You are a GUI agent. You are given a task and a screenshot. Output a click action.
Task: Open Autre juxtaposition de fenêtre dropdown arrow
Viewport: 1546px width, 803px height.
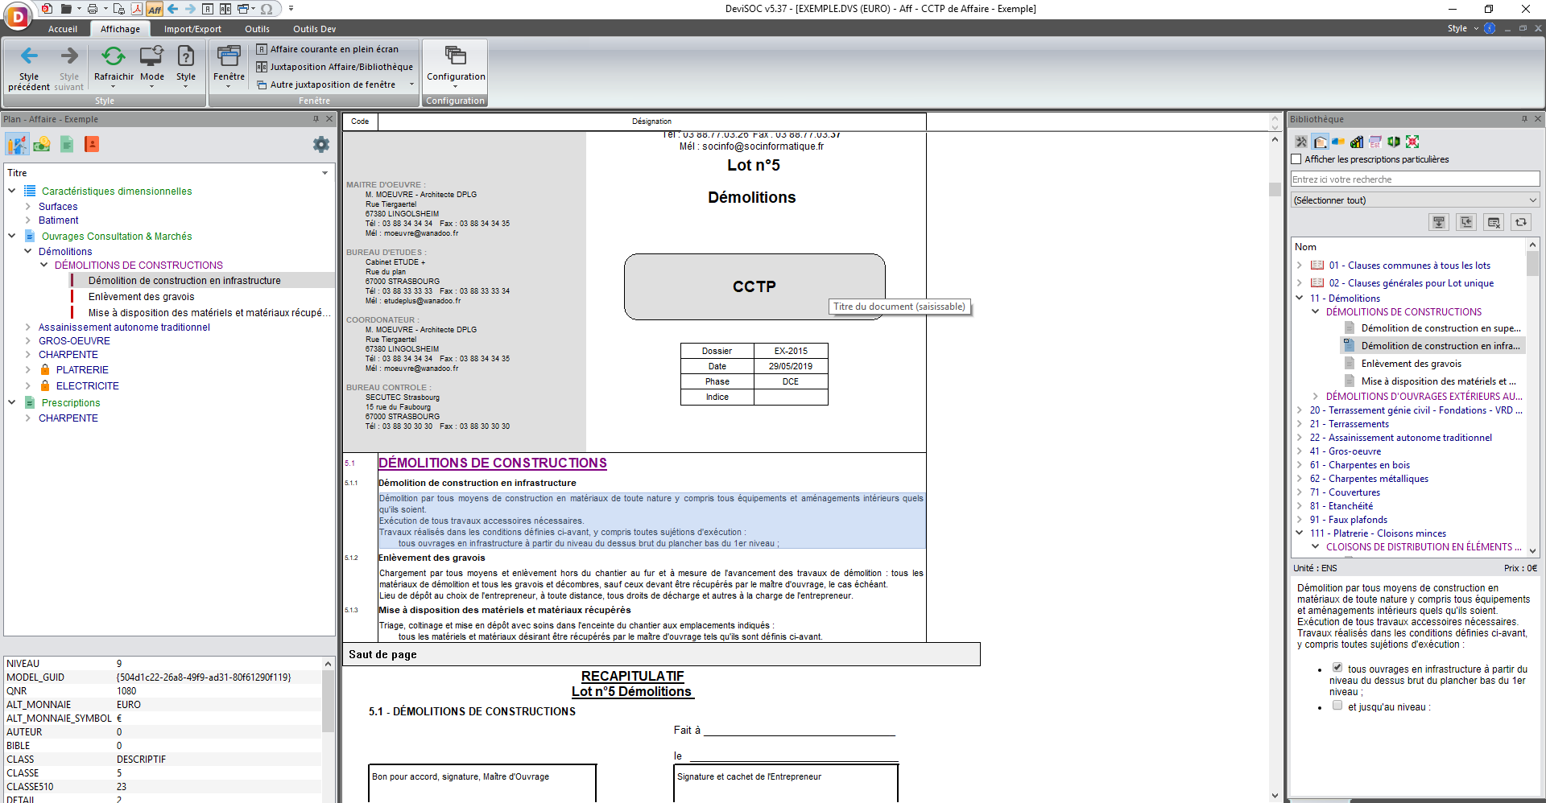click(x=411, y=84)
